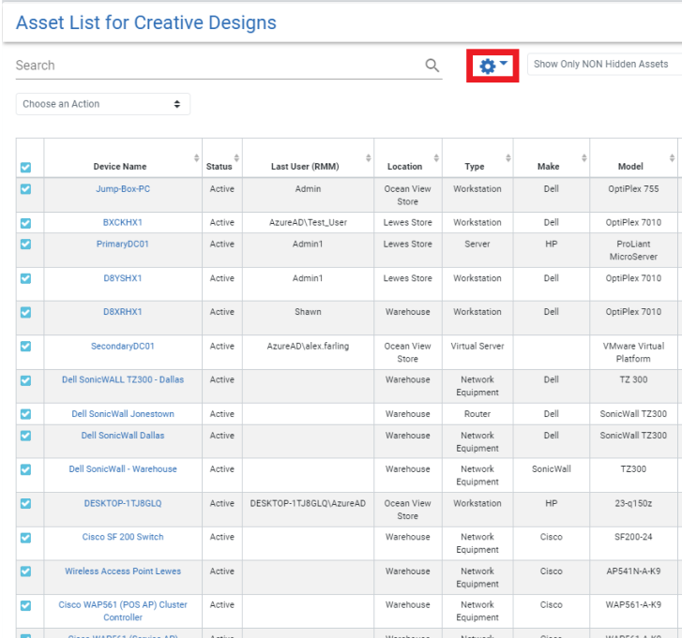
Task: Open the gear settings dropdown
Action: click(x=493, y=66)
